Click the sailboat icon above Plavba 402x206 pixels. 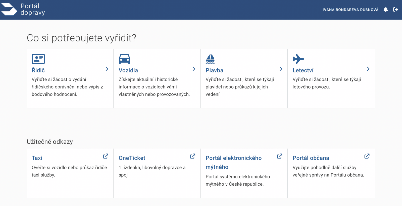[210, 59]
